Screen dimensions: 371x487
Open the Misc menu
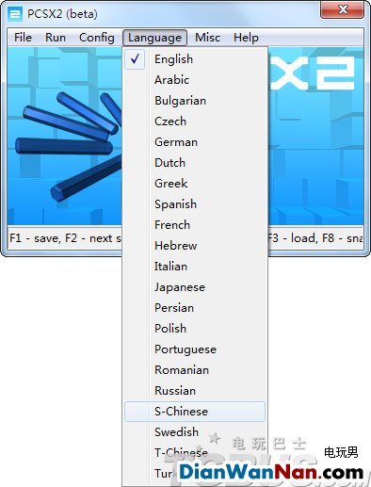207,38
